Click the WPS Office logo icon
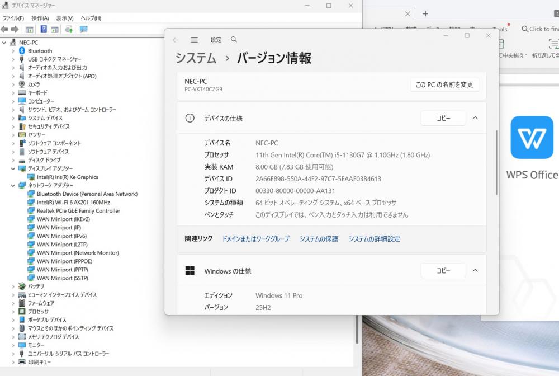Screen dimensions: 559x376 (532, 137)
